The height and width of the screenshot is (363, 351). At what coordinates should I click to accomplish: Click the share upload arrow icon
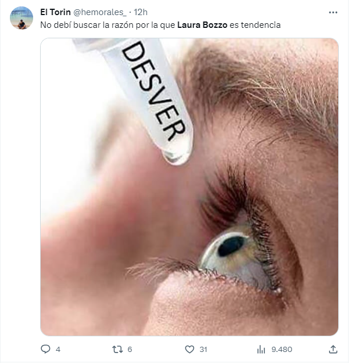pos(333,349)
